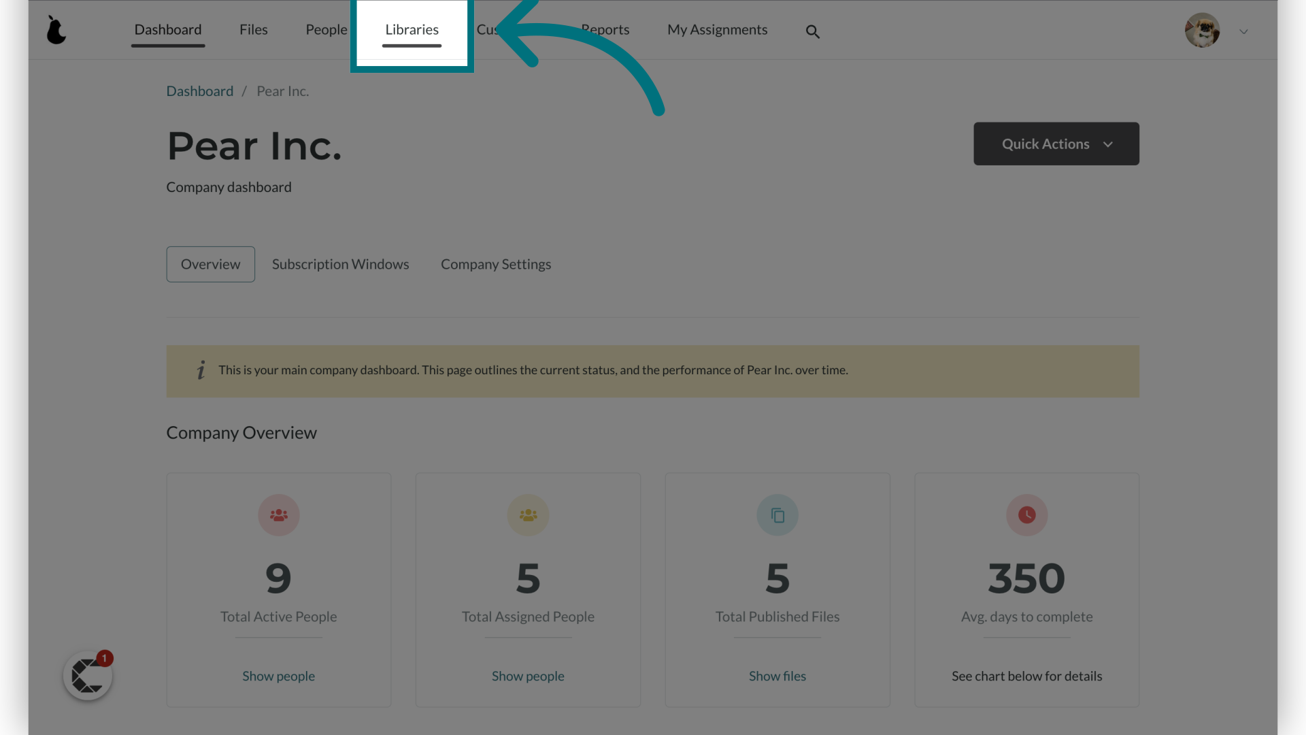Click the Show files link

(x=777, y=676)
